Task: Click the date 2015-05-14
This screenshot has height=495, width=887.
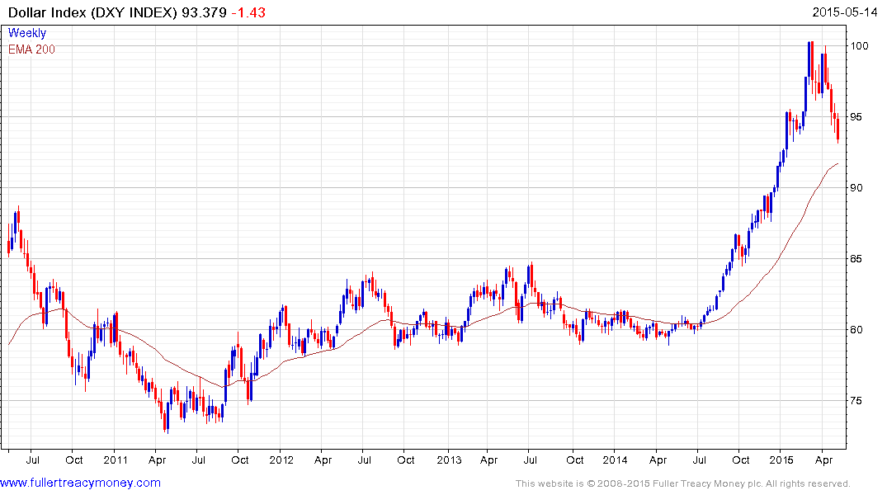Action: tap(845, 12)
